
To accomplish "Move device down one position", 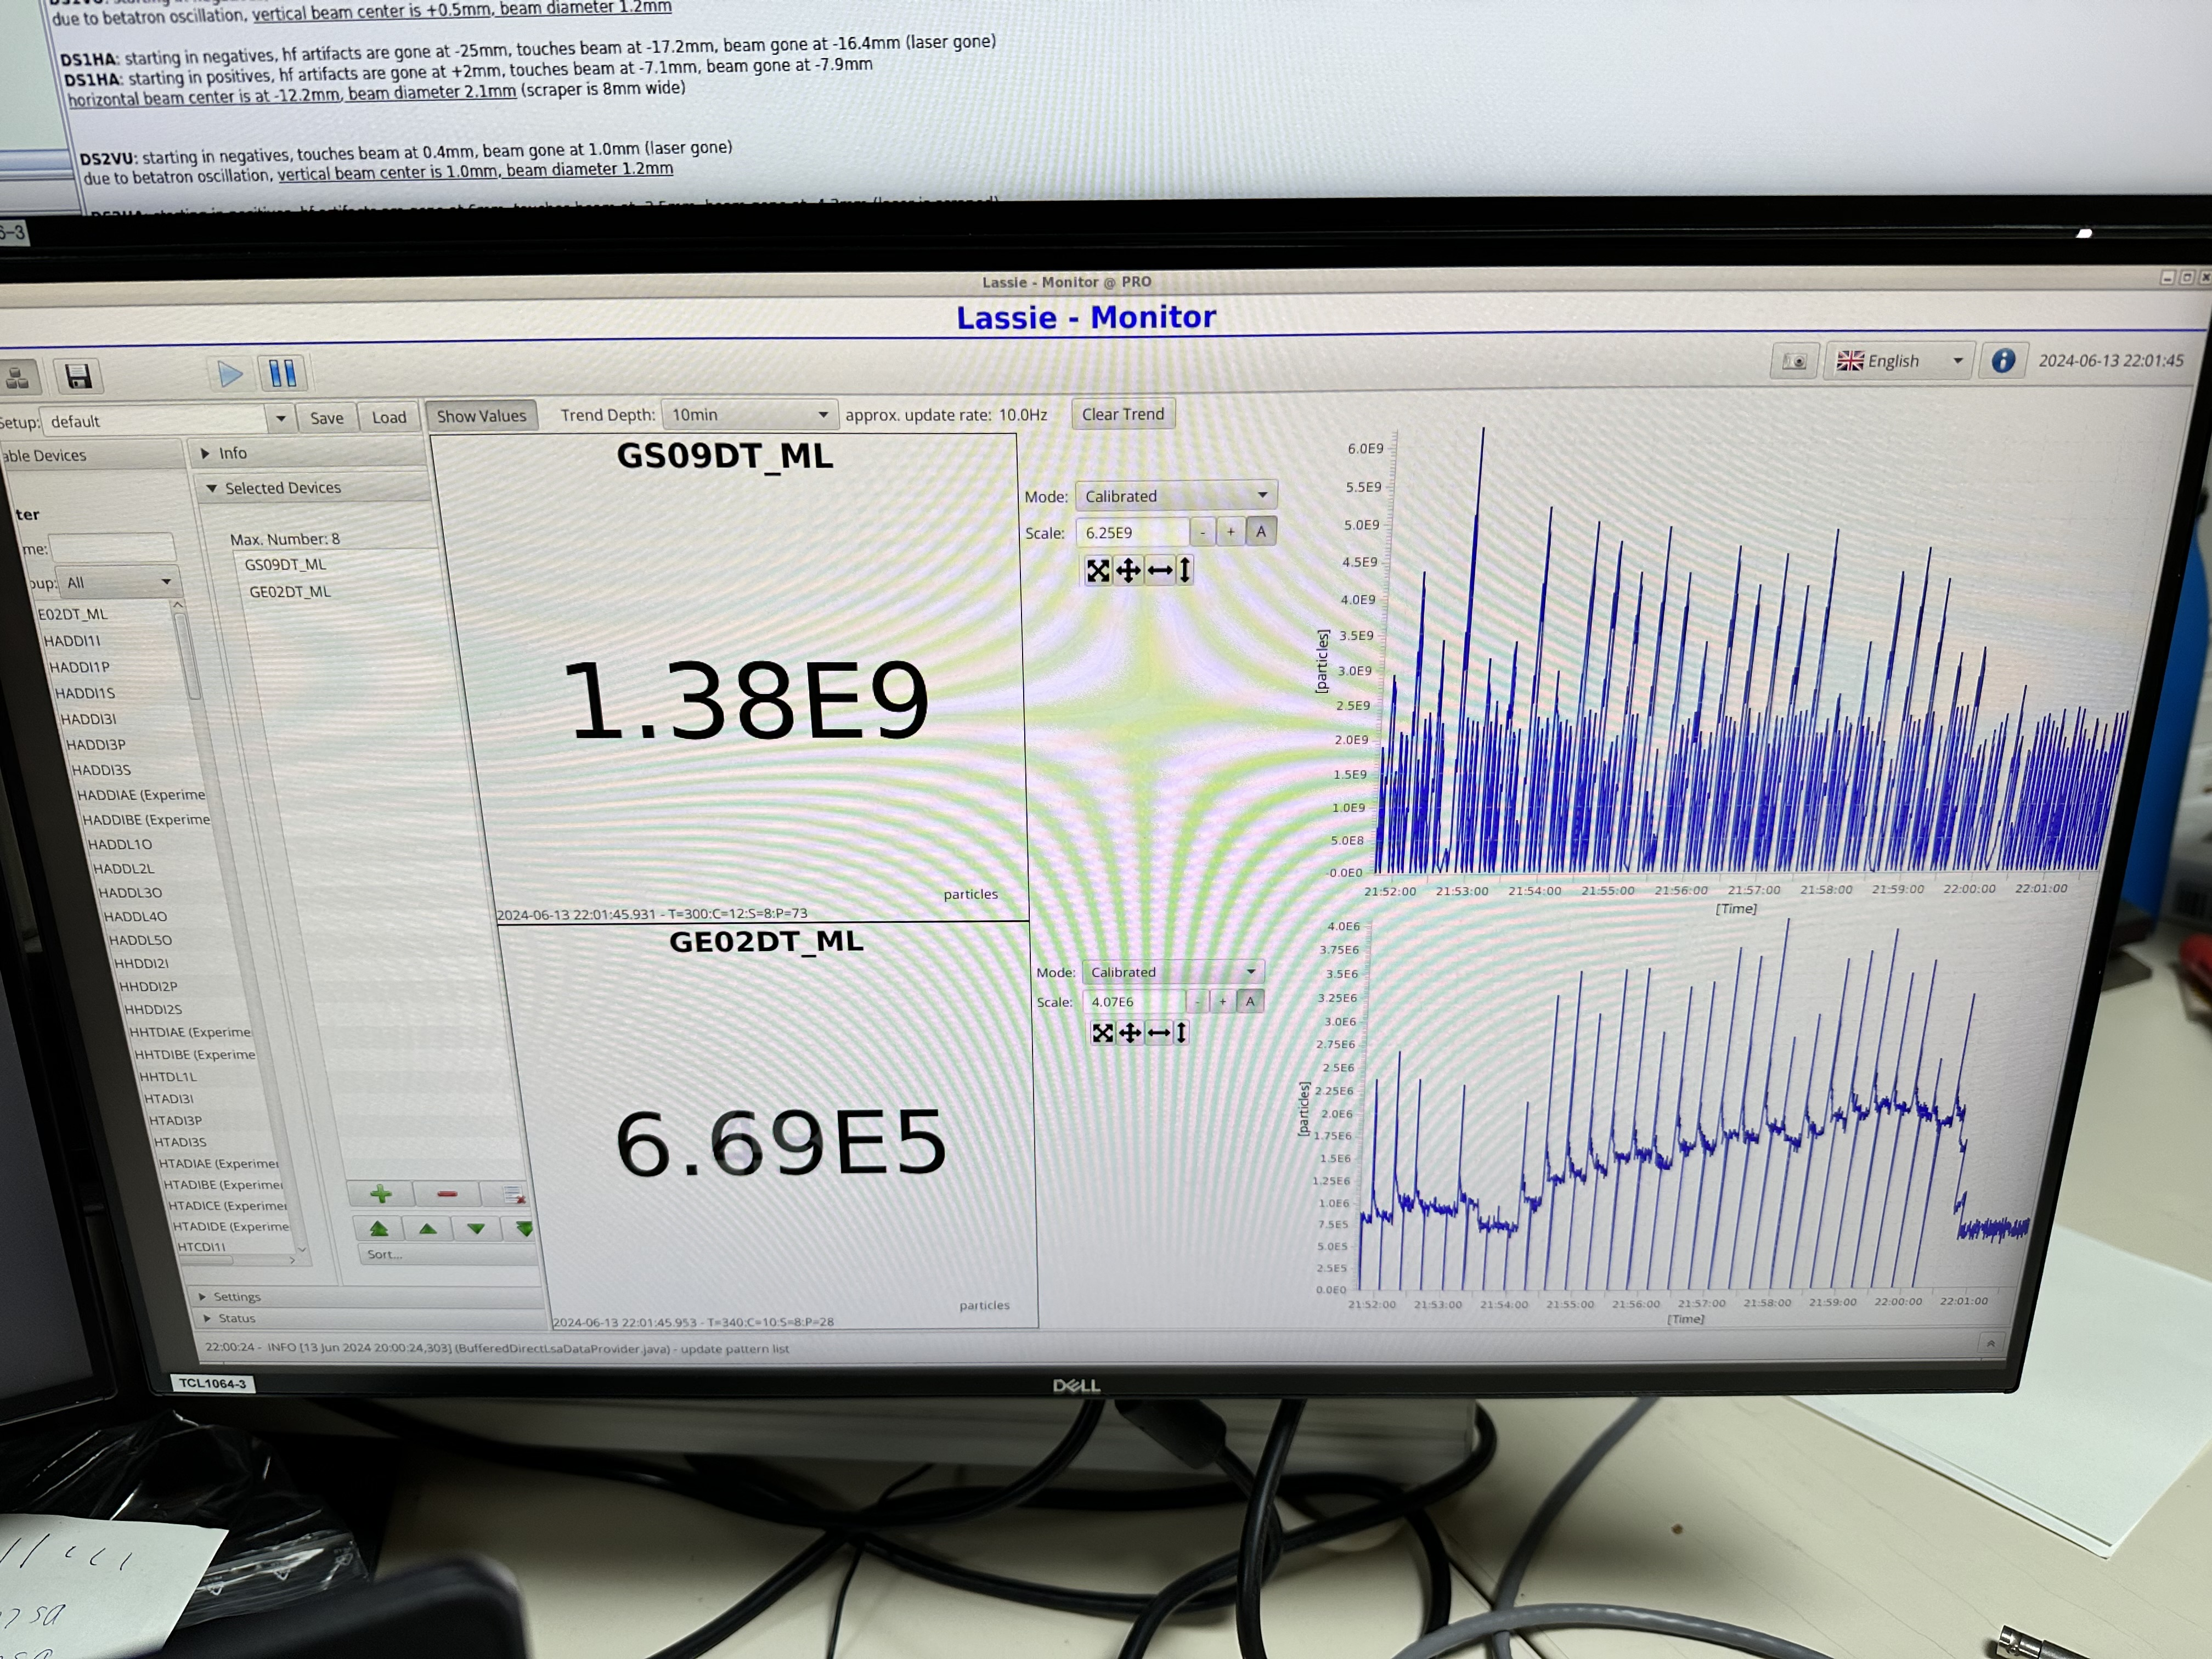I will 476,1229.
